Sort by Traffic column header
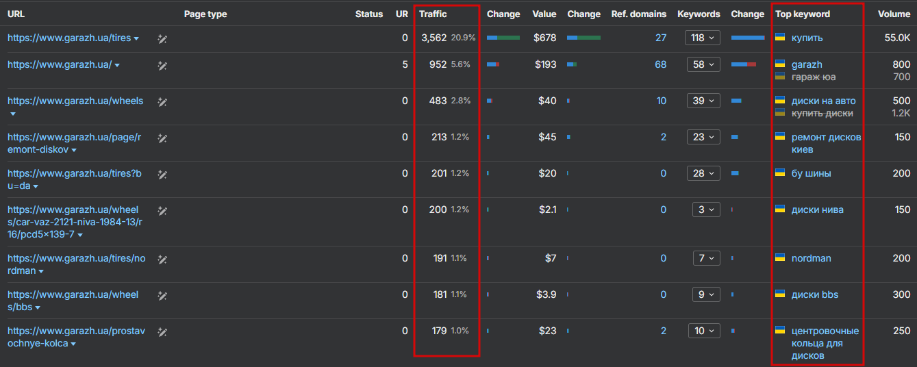 [433, 14]
